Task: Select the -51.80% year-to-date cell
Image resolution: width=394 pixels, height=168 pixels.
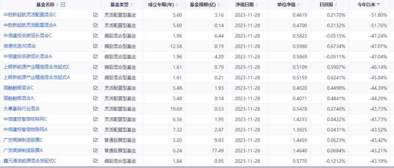Action: pos(378,15)
